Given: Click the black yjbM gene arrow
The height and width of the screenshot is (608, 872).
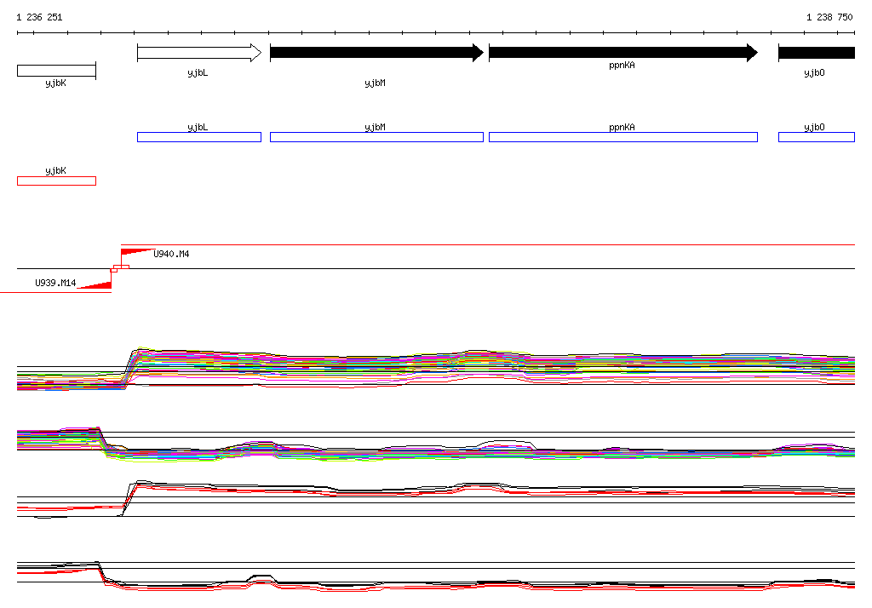Looking at the screenshot, I should click(376, 53).
